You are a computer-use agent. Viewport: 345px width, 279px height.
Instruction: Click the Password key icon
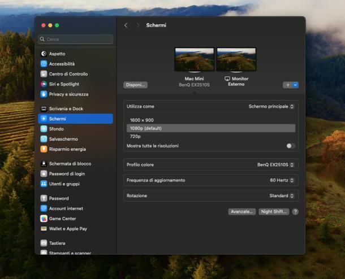pyautogui.click(x=44, y=198)
